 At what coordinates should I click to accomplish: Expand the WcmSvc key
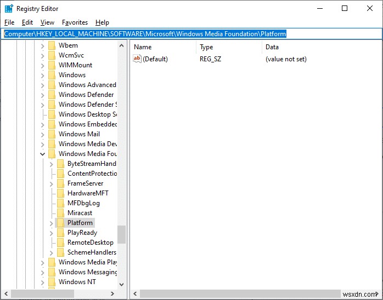(42, 56)
